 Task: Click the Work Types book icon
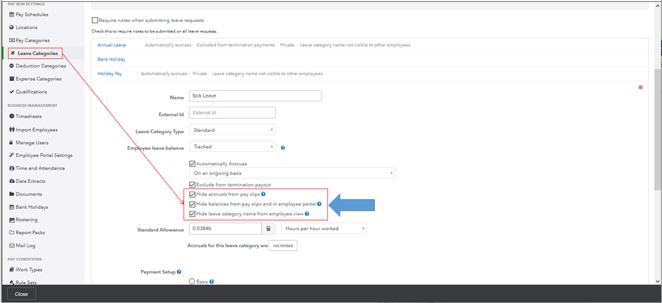pyautogui.click(x=12, y=270)
